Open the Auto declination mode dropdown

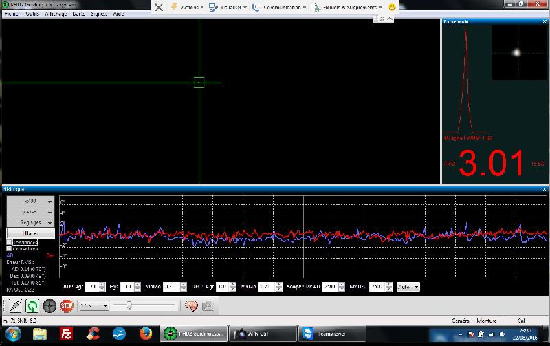tap(408, 287)
